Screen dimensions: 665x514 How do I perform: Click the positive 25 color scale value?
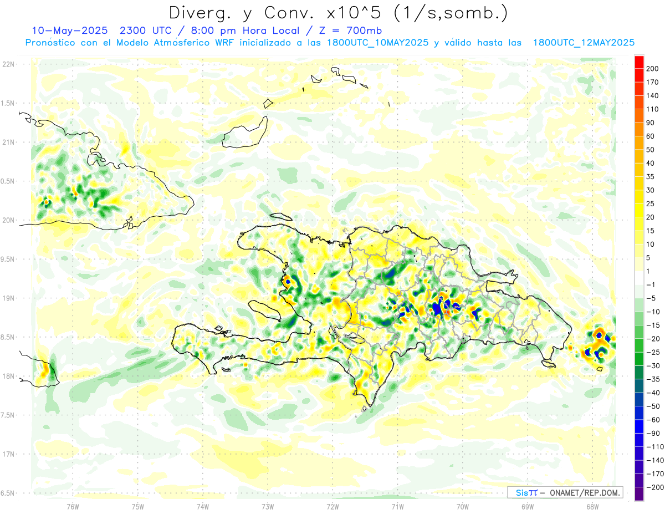coord(651,203)
